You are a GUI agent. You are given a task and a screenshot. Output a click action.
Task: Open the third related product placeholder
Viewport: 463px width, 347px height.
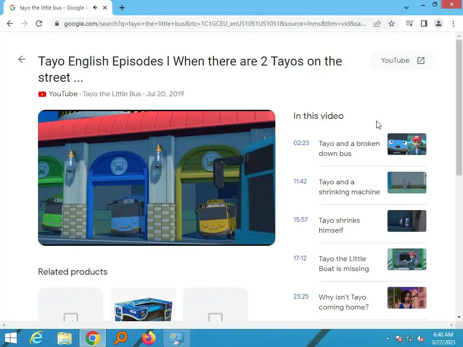(x=215, y=305)
